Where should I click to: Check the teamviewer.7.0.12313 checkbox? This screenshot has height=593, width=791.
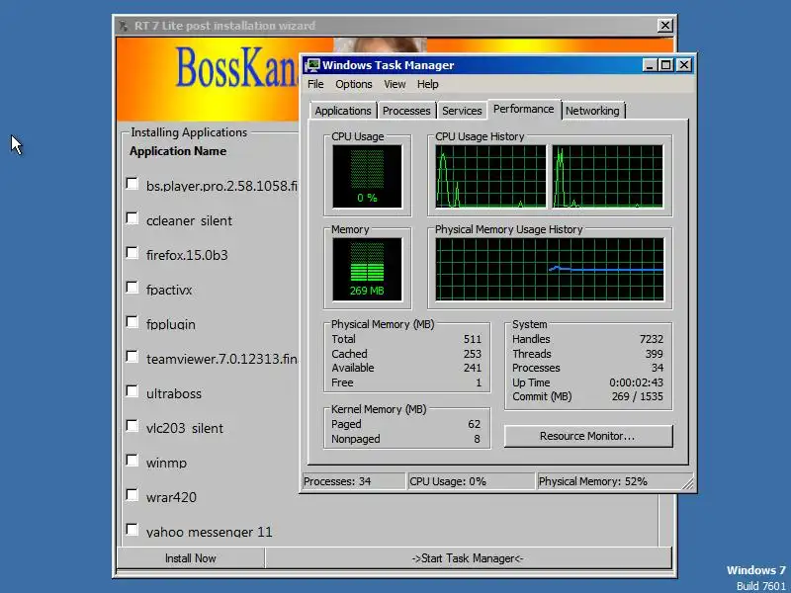pos(132,357)
